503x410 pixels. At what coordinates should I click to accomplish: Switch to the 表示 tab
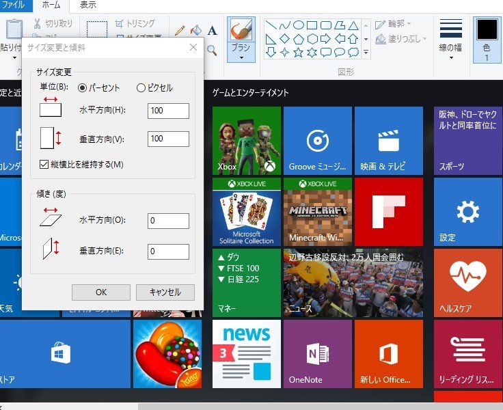[x=87, y=5]
